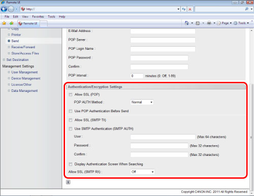Open the Favorites menu
Viewport: 254px width, 196px height.
pyautogui.click(x=38, y=17)
